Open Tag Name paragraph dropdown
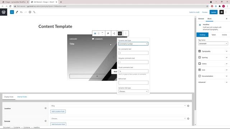The height and width of the screenshot is (129, 230). click(213, 43)
